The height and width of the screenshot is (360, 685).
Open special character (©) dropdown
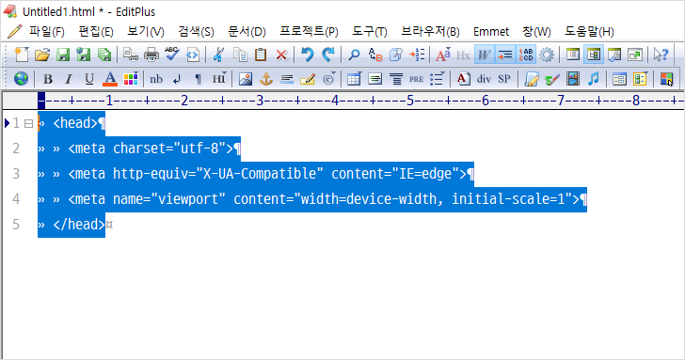[x=328, y=79]
